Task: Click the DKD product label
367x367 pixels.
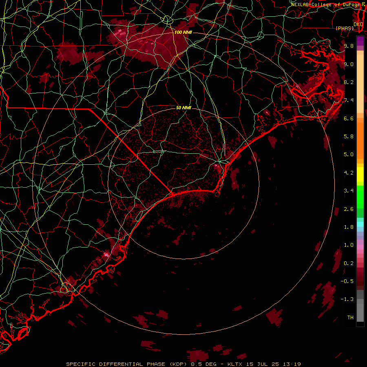Action: [358, 24]
